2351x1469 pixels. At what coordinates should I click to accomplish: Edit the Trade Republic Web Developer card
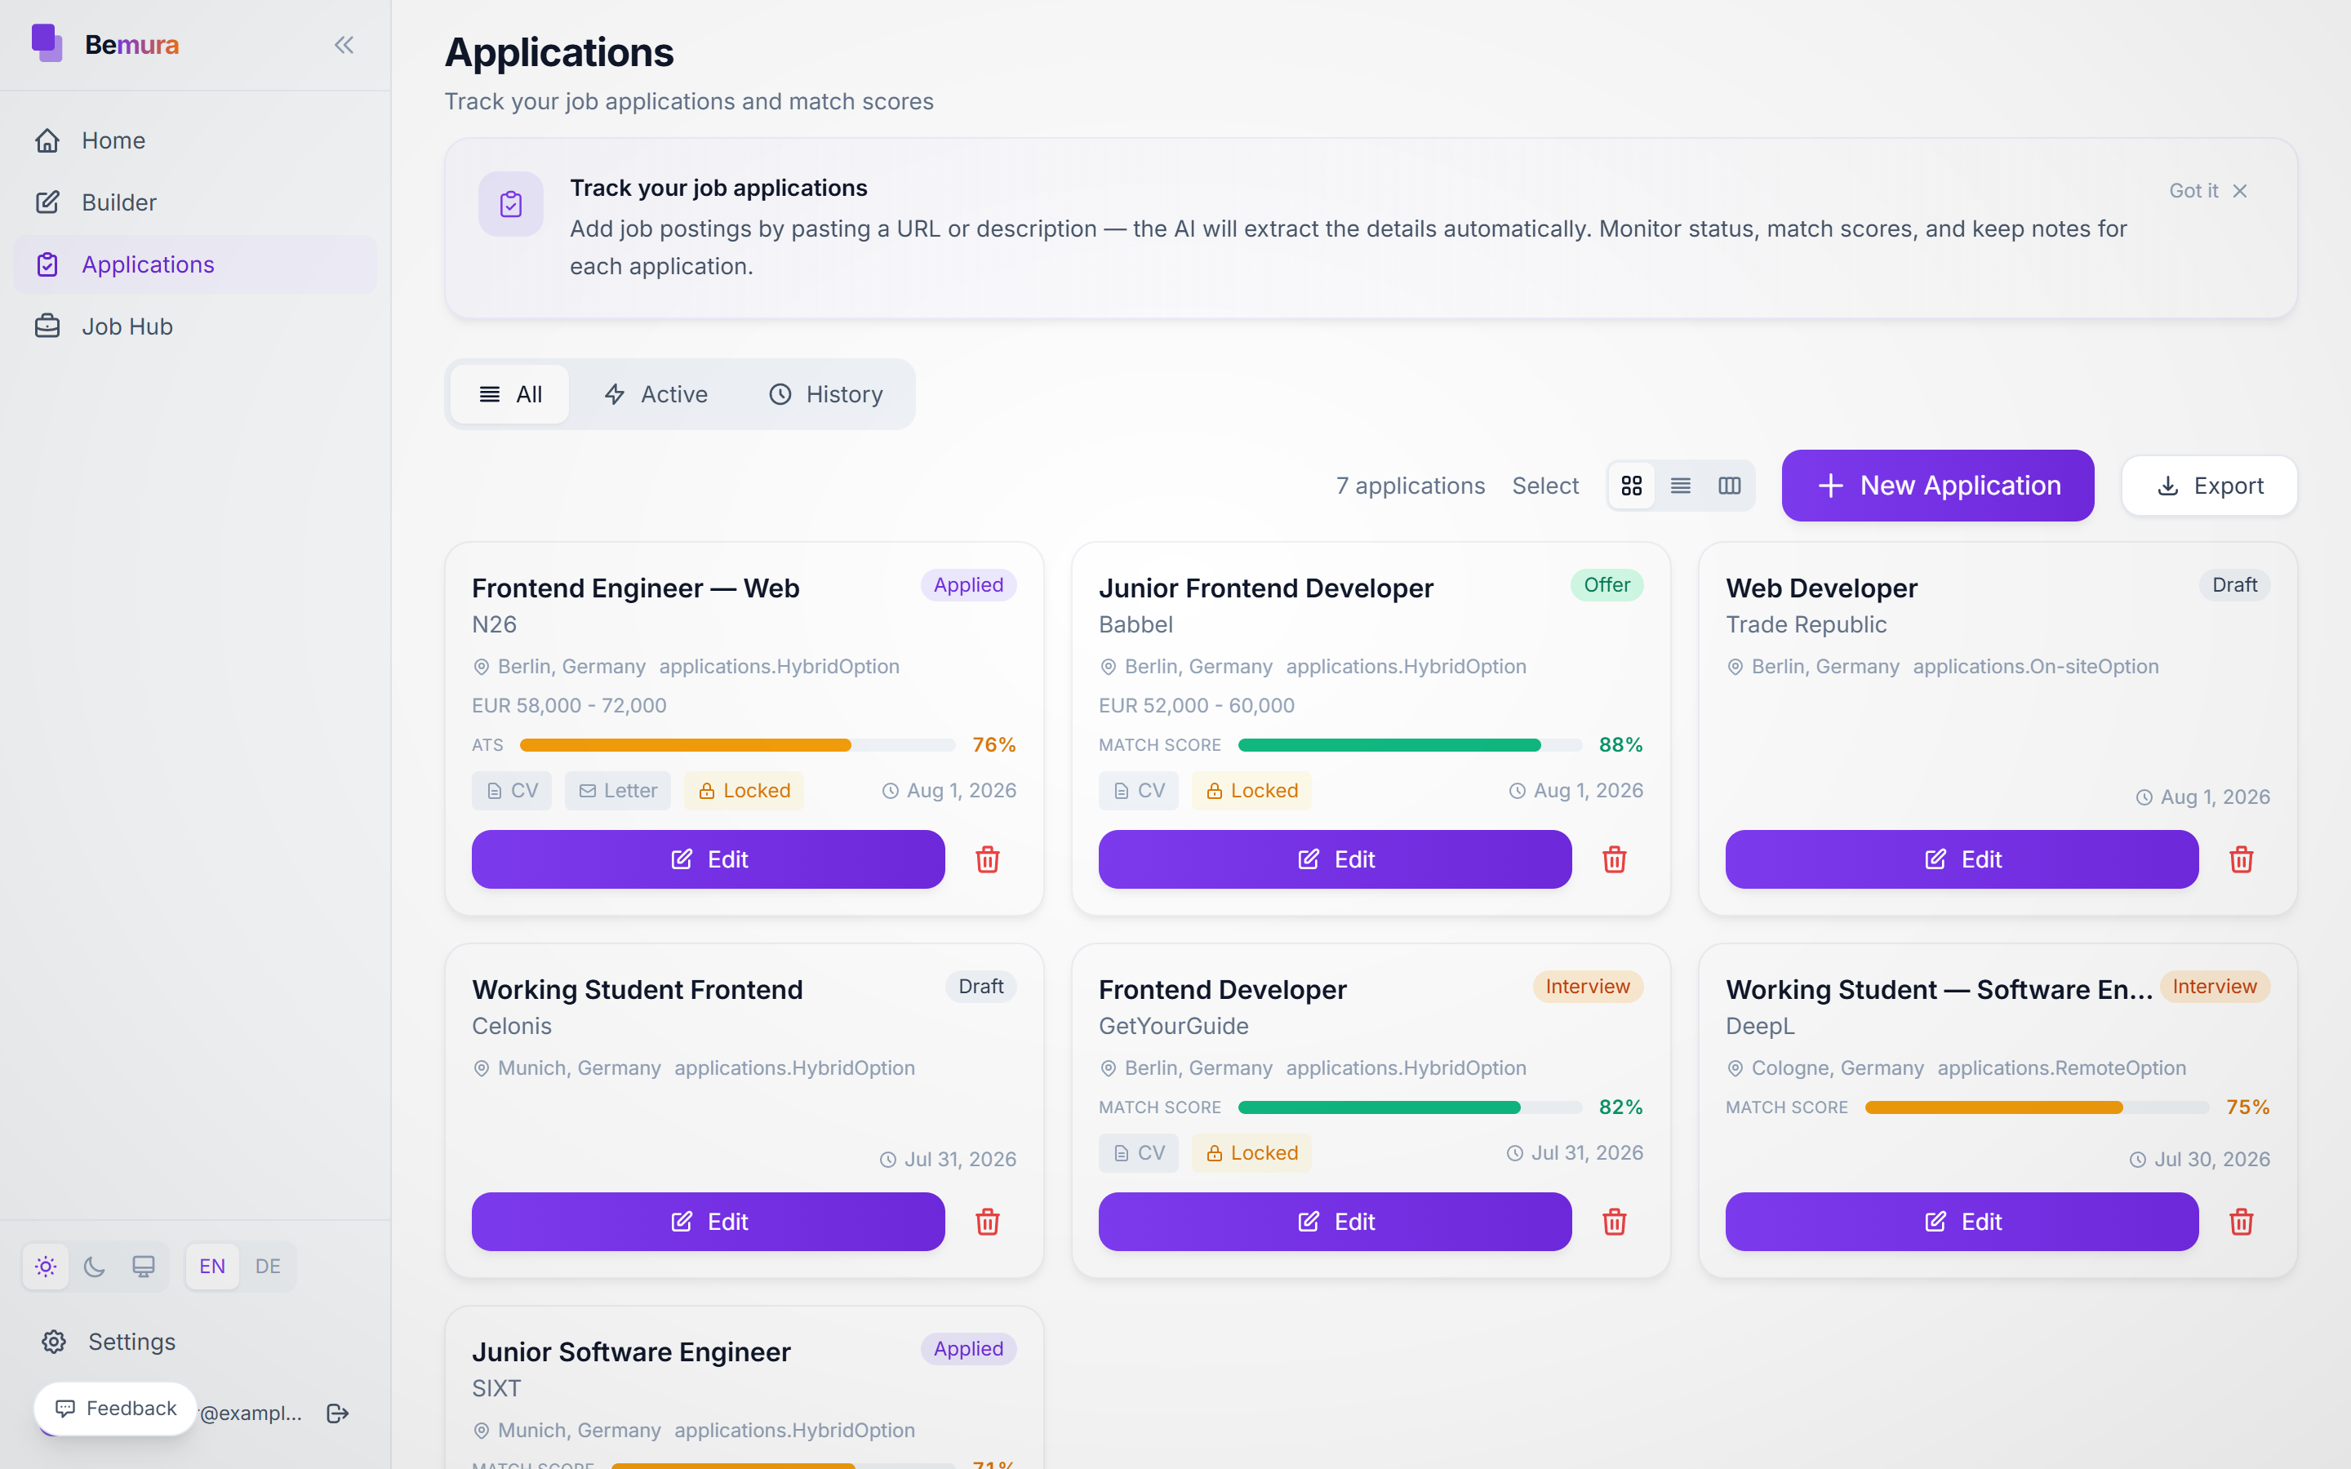[1962, 859]
